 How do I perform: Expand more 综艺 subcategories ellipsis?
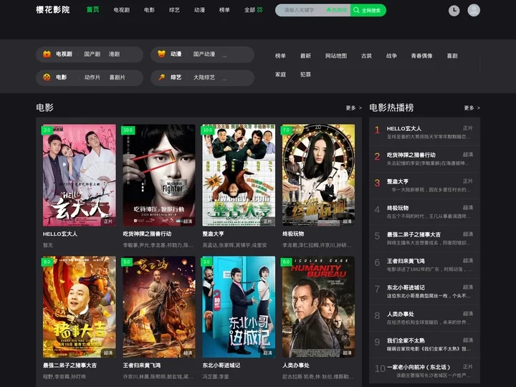tap(224, 78)
